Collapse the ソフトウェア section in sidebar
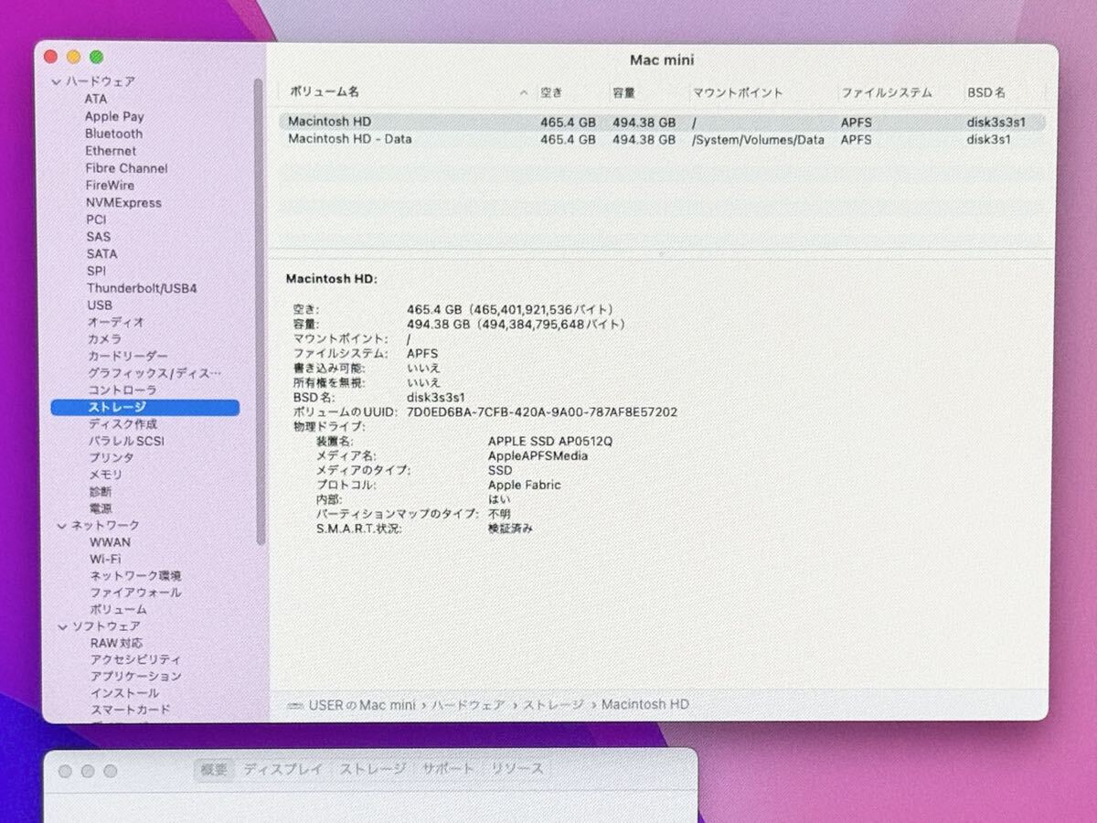This screenshot has width=1097, height=823. coord(63,626)
